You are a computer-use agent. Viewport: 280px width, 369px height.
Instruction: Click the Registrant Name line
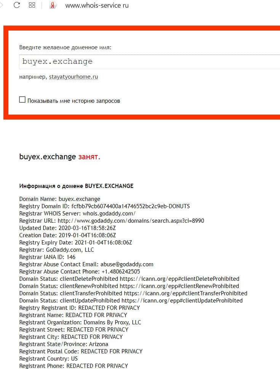(73, 316)
